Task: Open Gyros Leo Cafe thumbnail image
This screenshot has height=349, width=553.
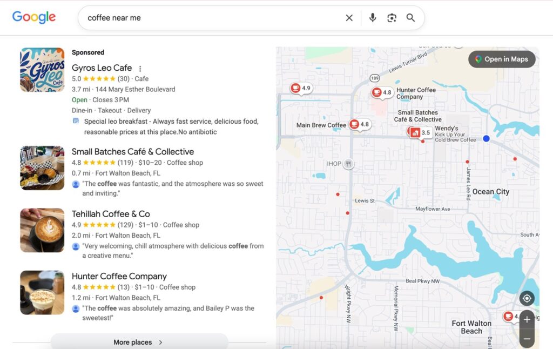Action: point(42,70)
